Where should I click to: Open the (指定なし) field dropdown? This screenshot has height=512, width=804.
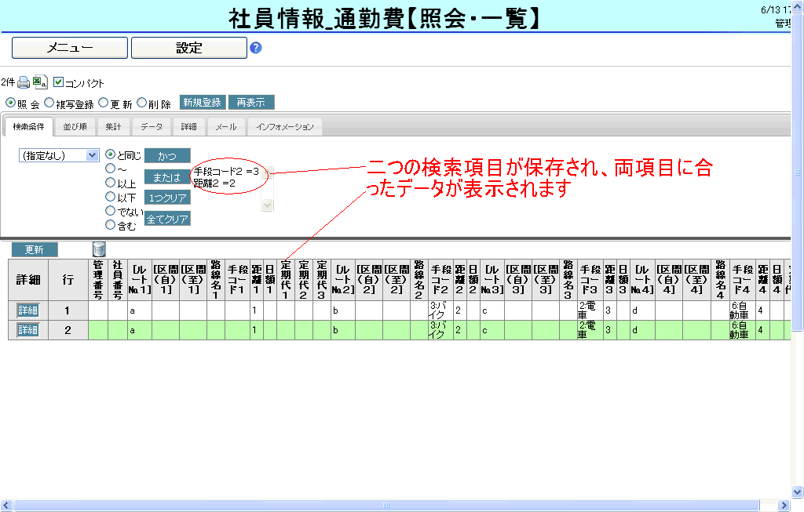pos(59,155)
